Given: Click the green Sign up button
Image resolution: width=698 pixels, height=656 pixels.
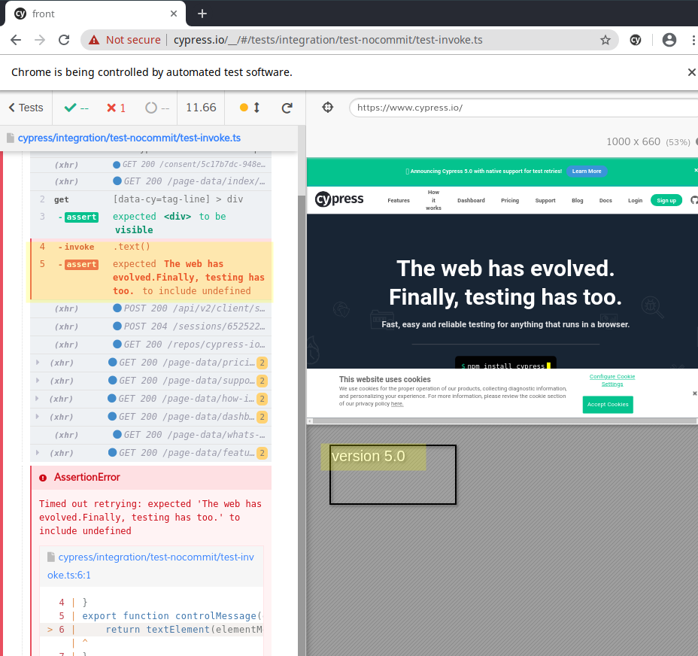Looking at the screenshot, I should tap(666, 200).
